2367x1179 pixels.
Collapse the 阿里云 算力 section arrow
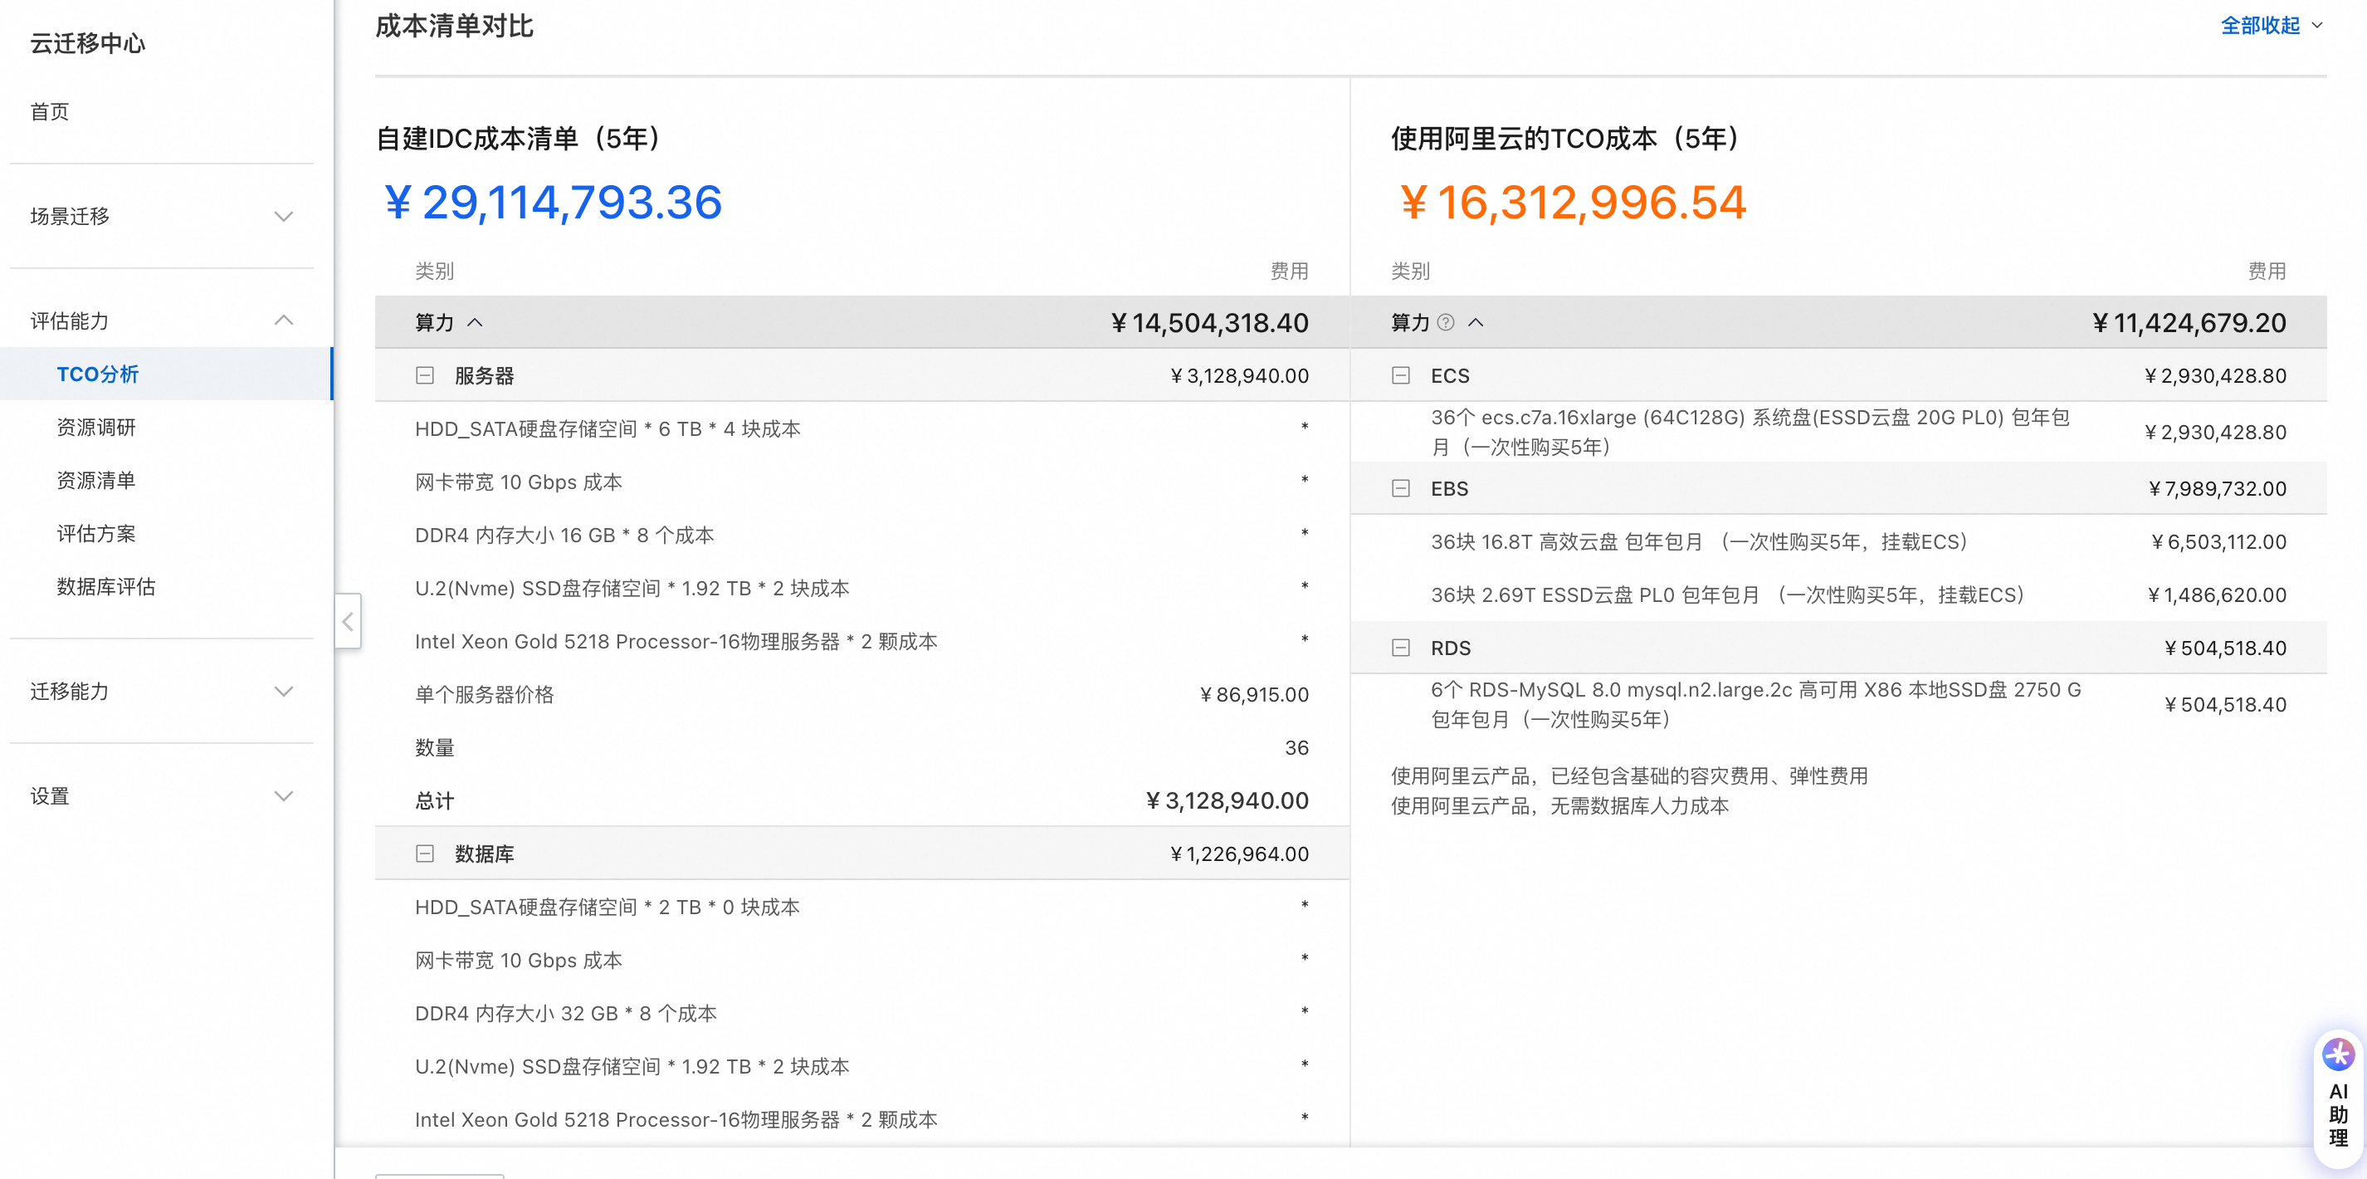tap(1476, 322)
